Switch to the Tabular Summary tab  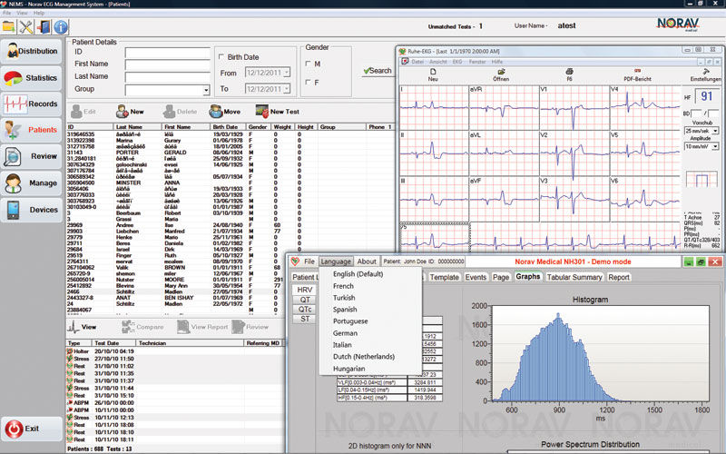pos(574,277)
